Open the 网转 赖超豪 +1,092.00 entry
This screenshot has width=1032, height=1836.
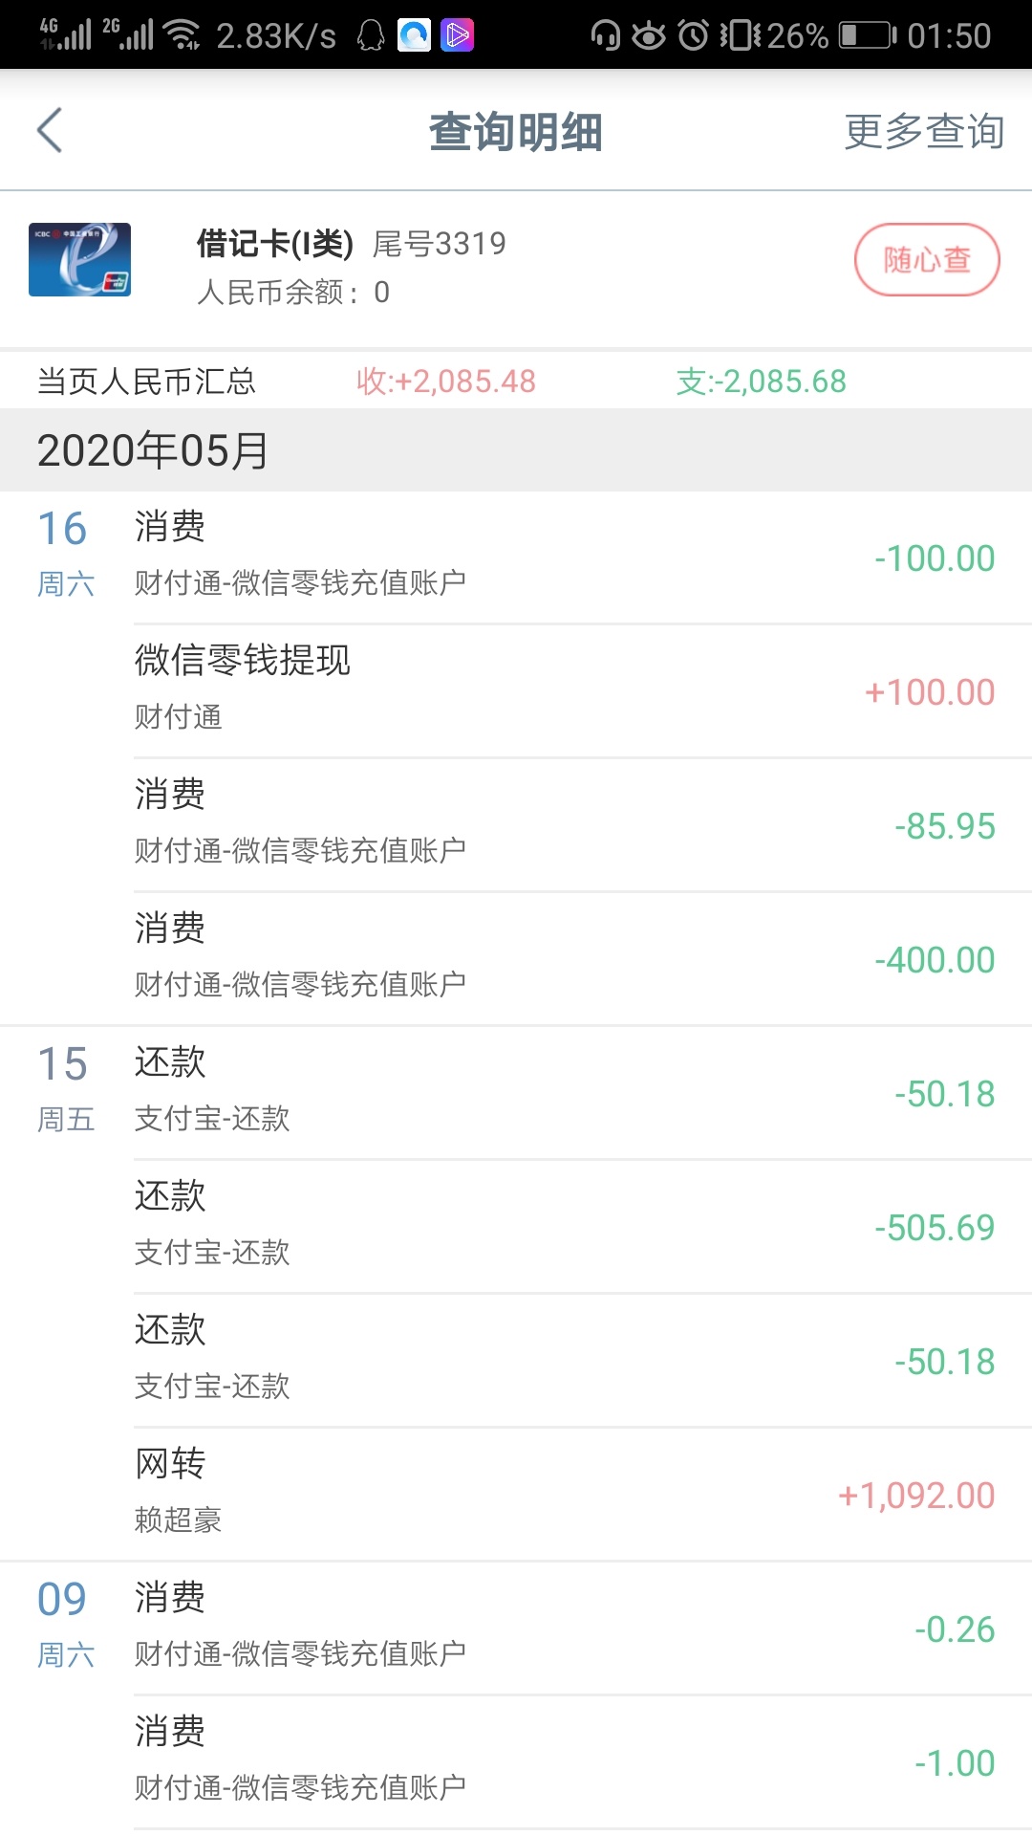pyautogui.click(x=583, y=1495)
